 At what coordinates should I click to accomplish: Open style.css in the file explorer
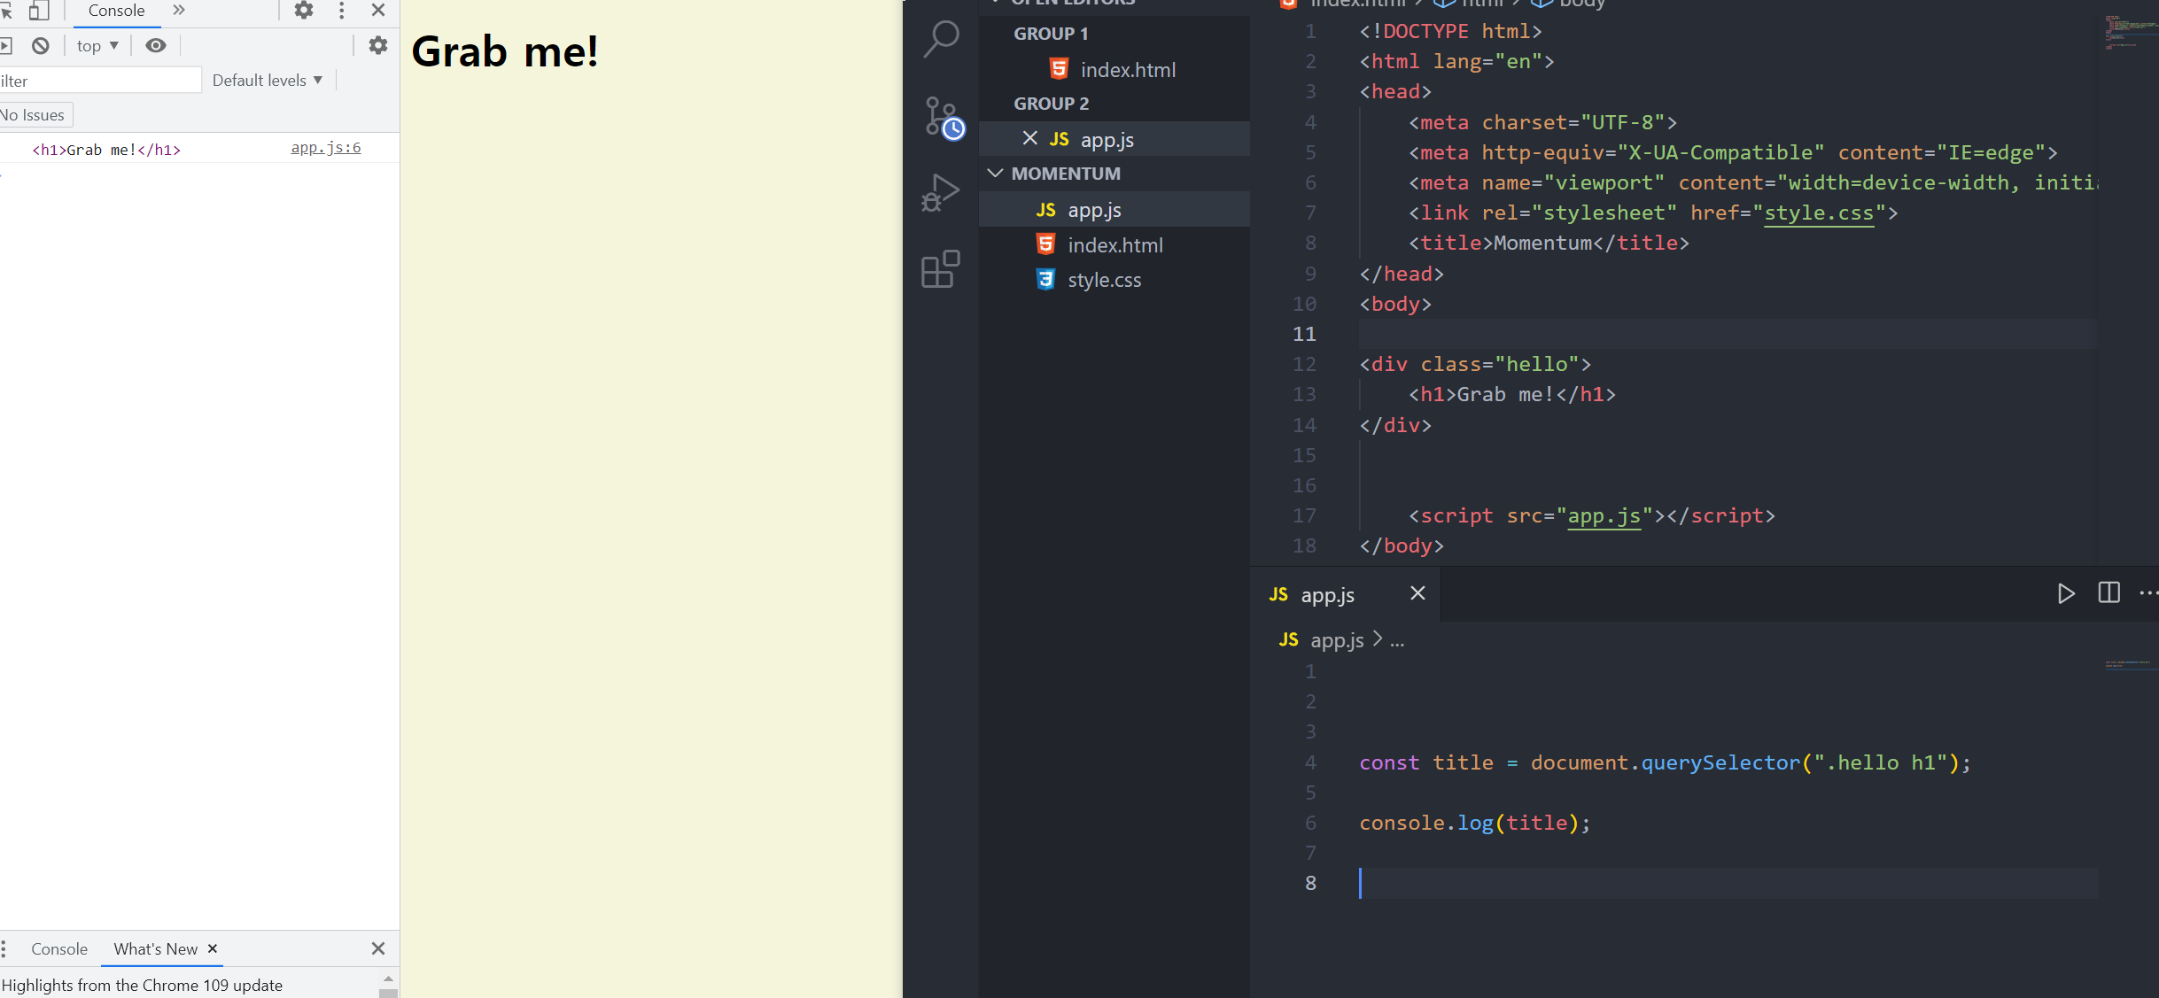click(x=1104, y=280)
